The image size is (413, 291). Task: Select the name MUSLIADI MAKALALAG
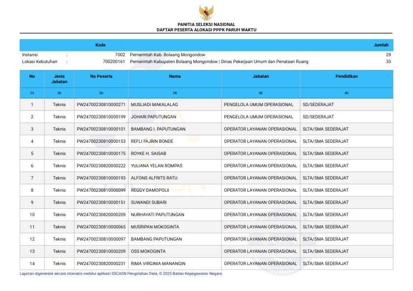(154, 105)
